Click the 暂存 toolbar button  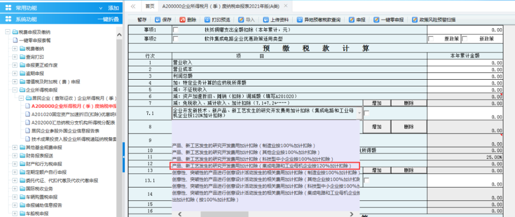(142, 20)
